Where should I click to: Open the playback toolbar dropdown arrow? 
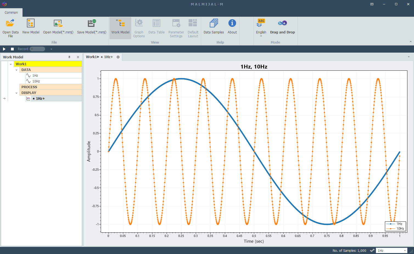click(51, 49)
